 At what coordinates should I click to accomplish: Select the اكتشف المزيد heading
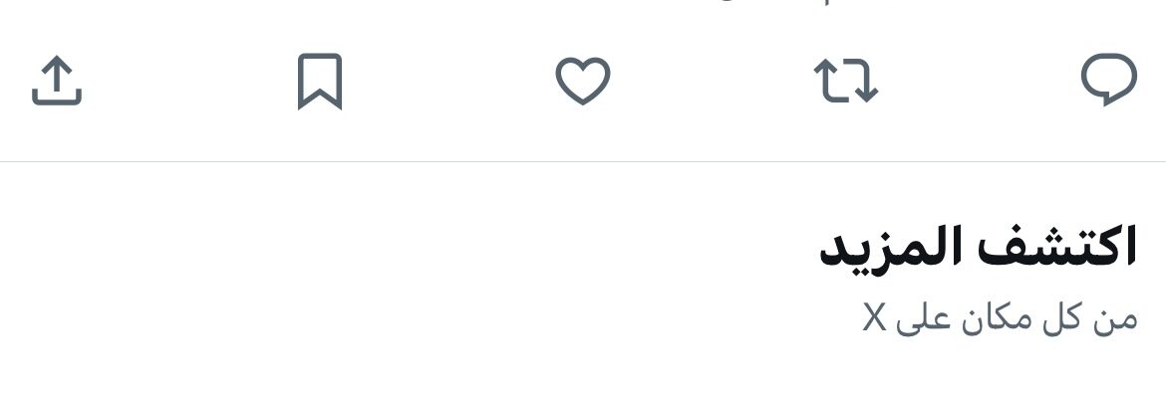[978, 246]
